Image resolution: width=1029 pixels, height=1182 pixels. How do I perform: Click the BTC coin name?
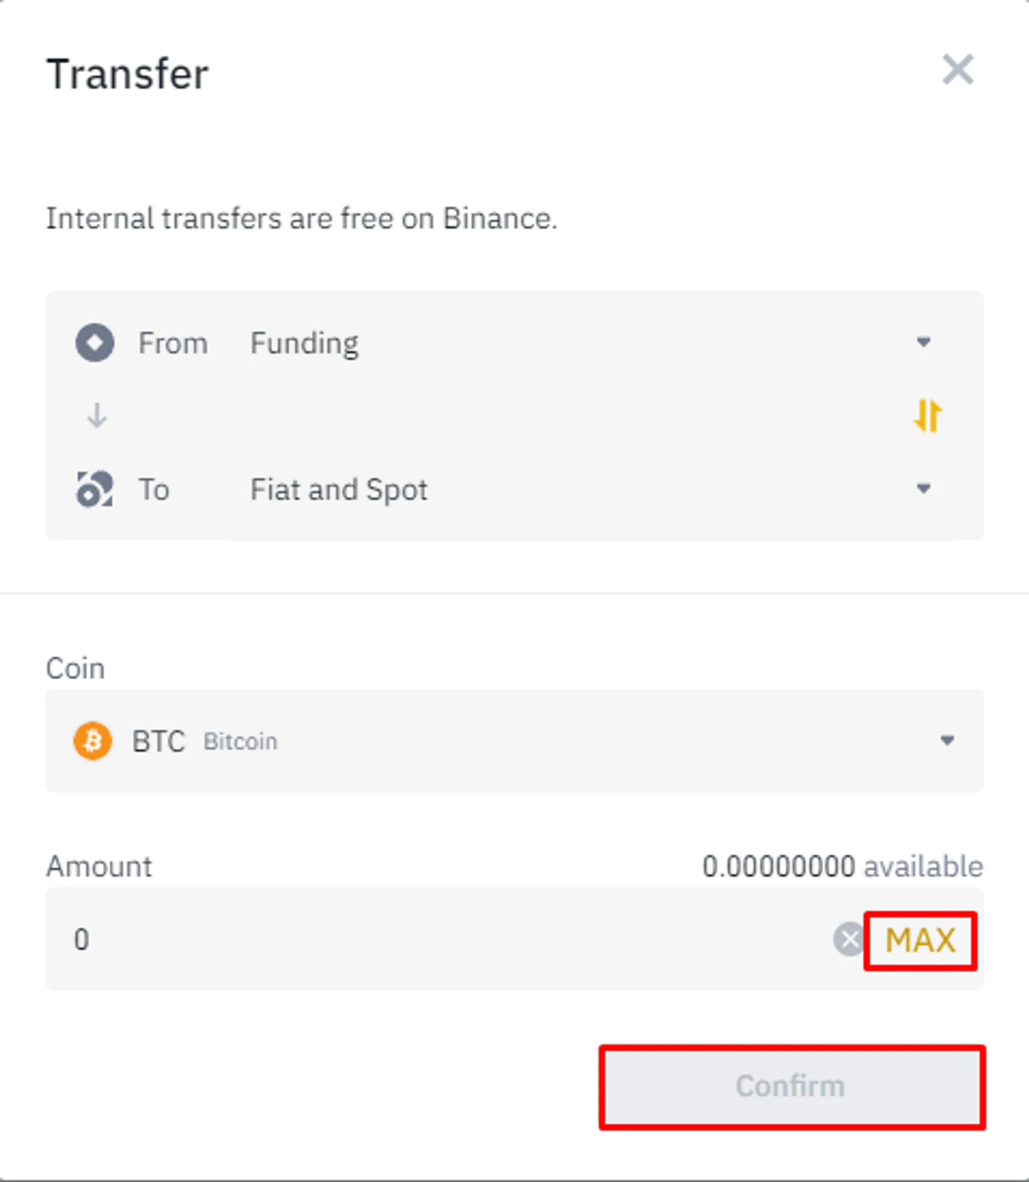[158, 742]
